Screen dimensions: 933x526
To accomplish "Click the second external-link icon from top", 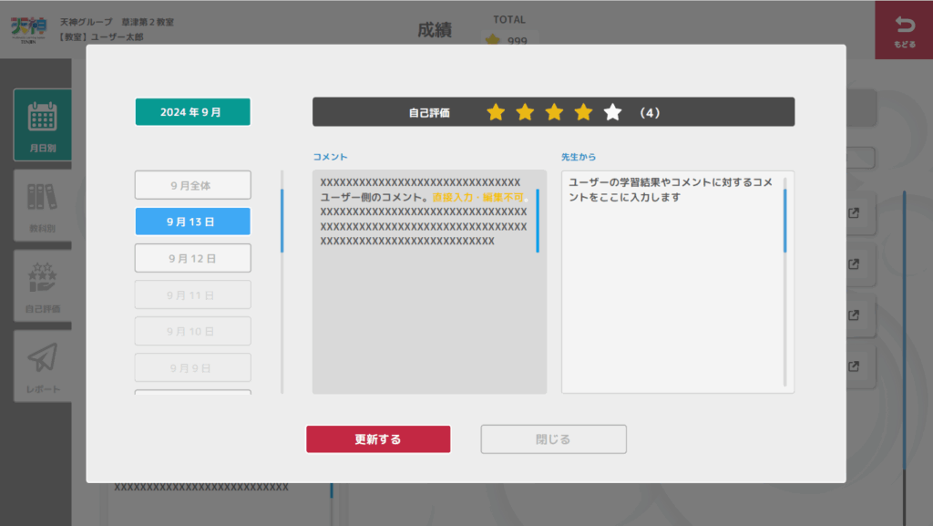I will (854, 264).
